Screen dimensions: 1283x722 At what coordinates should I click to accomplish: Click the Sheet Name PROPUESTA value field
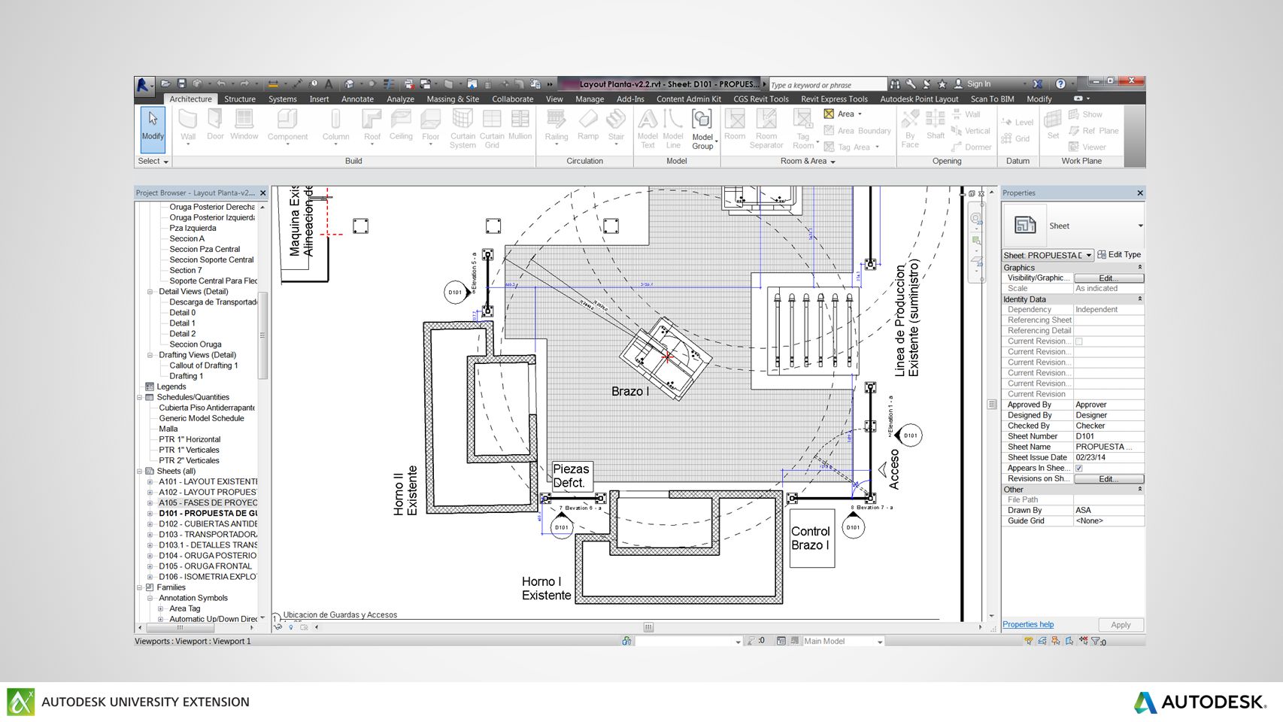1109,447
